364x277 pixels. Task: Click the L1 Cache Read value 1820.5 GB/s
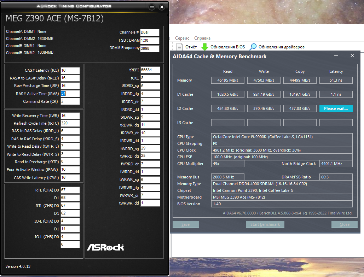click(227, 94)
